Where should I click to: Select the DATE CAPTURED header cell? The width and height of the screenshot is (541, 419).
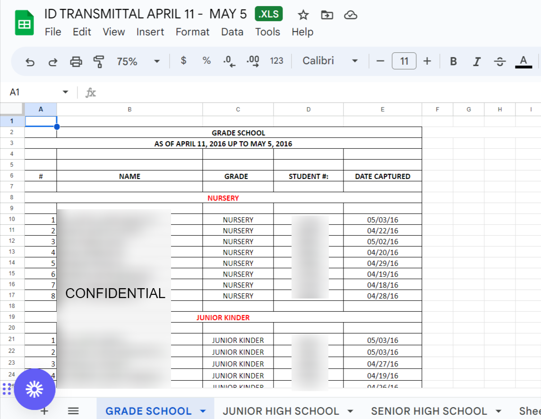tap(382, 176)
